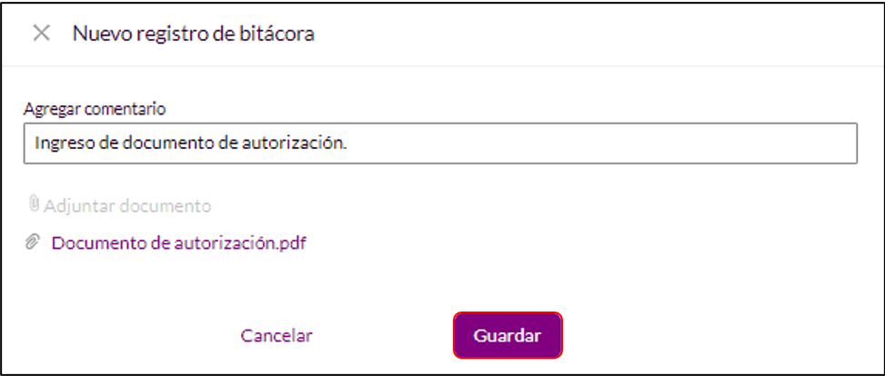Select the Adjuntar documento option

tap(120, 206)
